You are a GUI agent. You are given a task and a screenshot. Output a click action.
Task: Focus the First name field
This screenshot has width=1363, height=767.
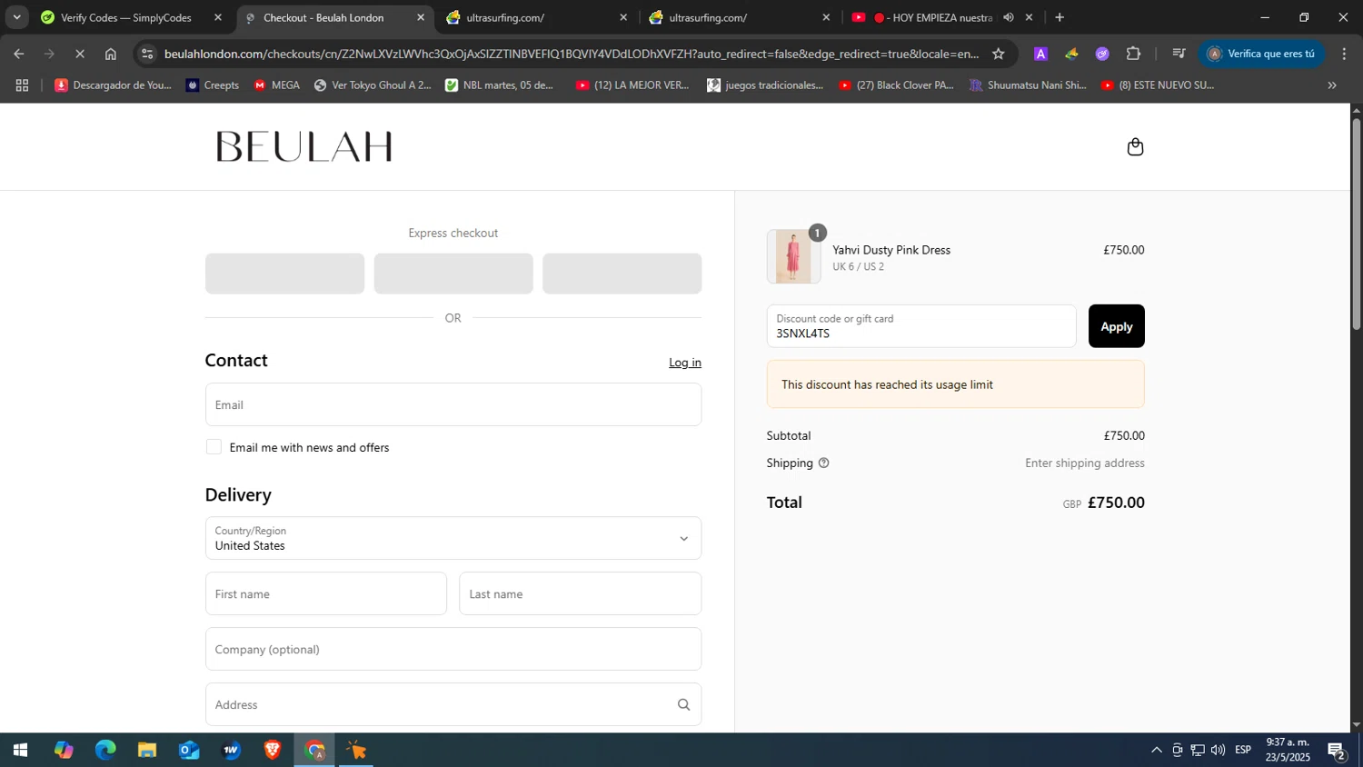tap(326, 593)
